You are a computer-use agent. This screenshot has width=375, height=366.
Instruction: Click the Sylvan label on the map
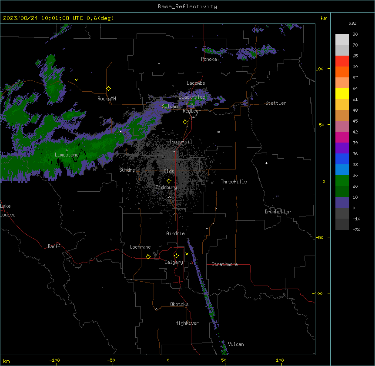[x=170, y=106]
